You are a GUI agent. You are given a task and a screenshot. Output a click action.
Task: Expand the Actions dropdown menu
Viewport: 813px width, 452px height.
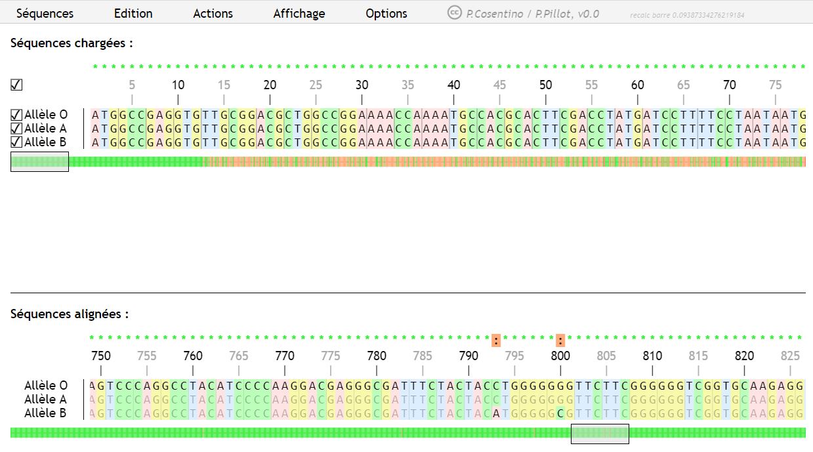[213, 13]
